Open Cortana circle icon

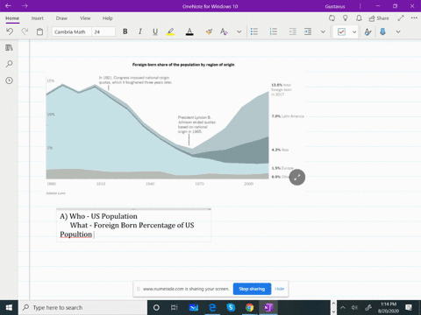tap(156, 307)
